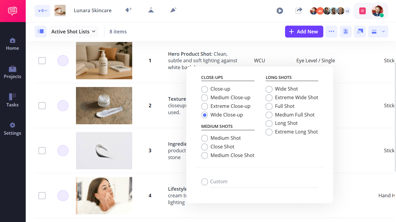Click the status circle for shot 2
The image size is (396, 222).
pos(63,105)
